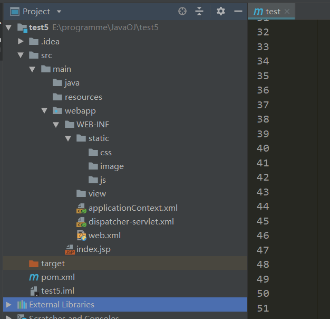
Task: Click the Project panel title label
Action: pyautogui.click(x=36, y=12)
